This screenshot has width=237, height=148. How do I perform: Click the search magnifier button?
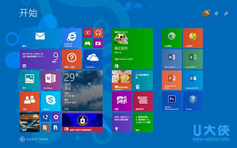pyautogui.click(x=226, y=13)
